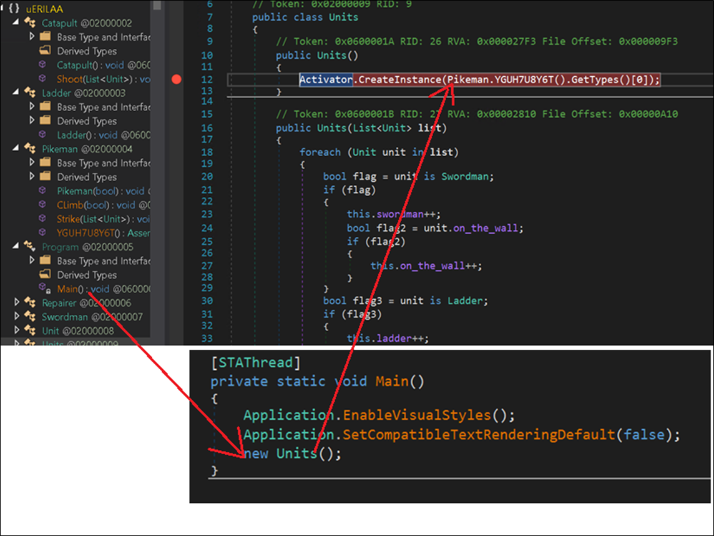Collapse the Catapult class node

coord(16,23)
